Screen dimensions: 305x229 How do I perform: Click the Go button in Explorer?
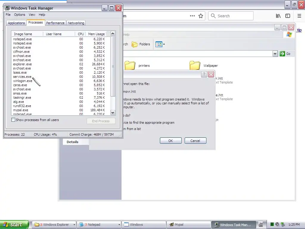tap(285, 54)
